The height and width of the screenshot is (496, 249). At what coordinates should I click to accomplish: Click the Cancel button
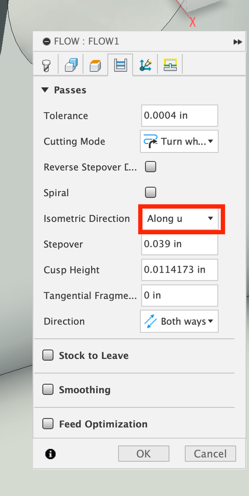210,454
